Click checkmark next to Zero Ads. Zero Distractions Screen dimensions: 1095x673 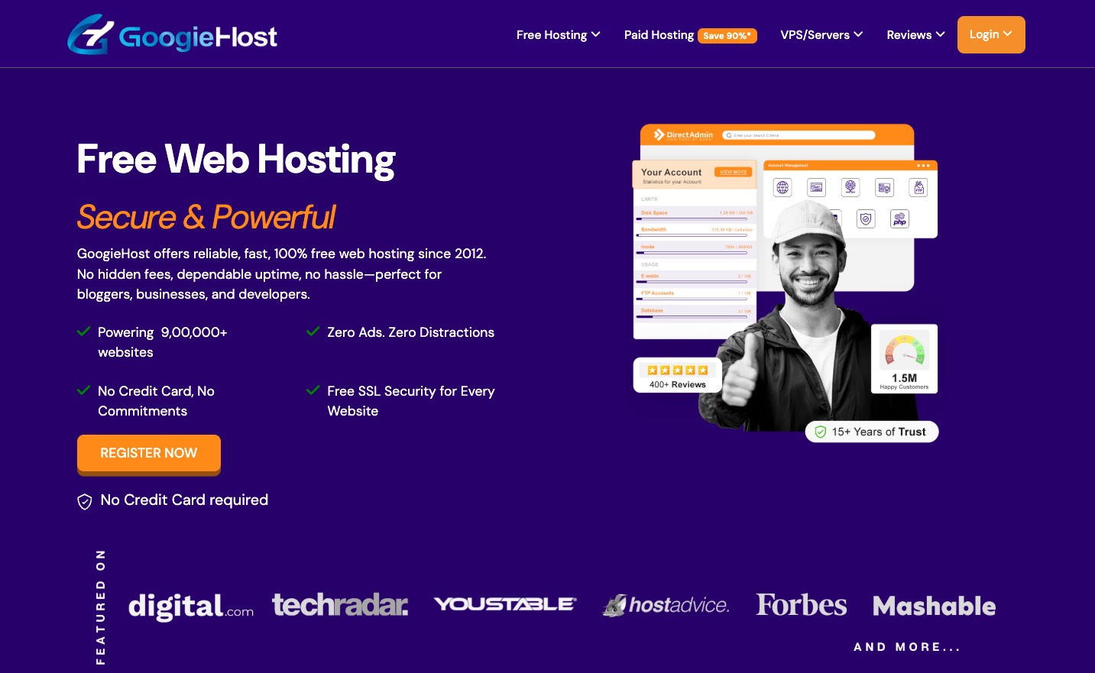313,332
